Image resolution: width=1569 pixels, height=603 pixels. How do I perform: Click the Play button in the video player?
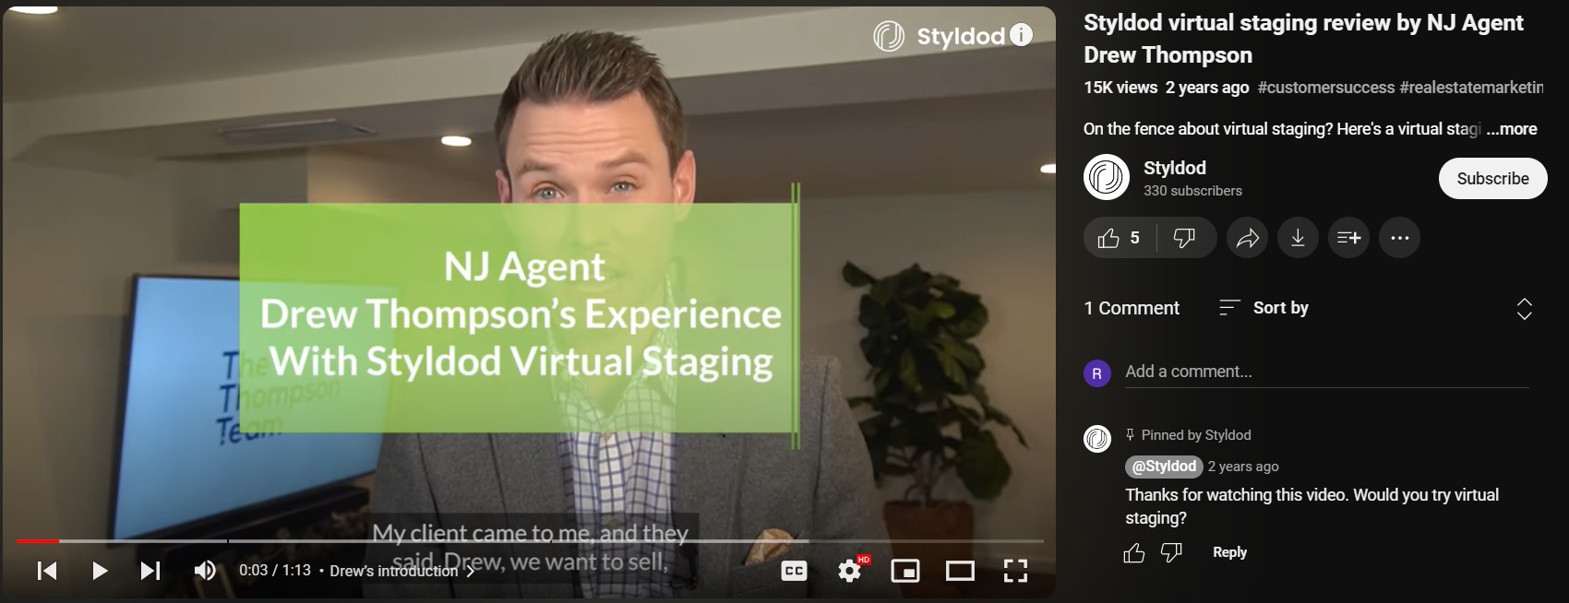100,571
